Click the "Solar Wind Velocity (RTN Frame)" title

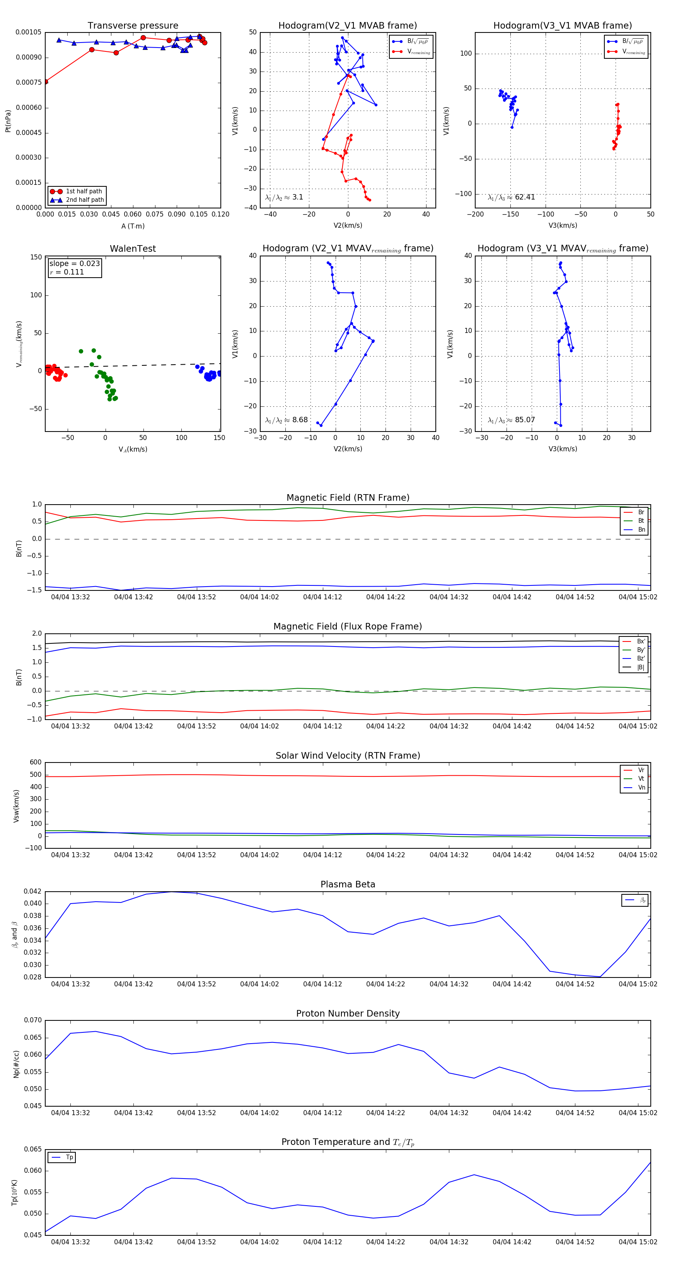point(348,756)
